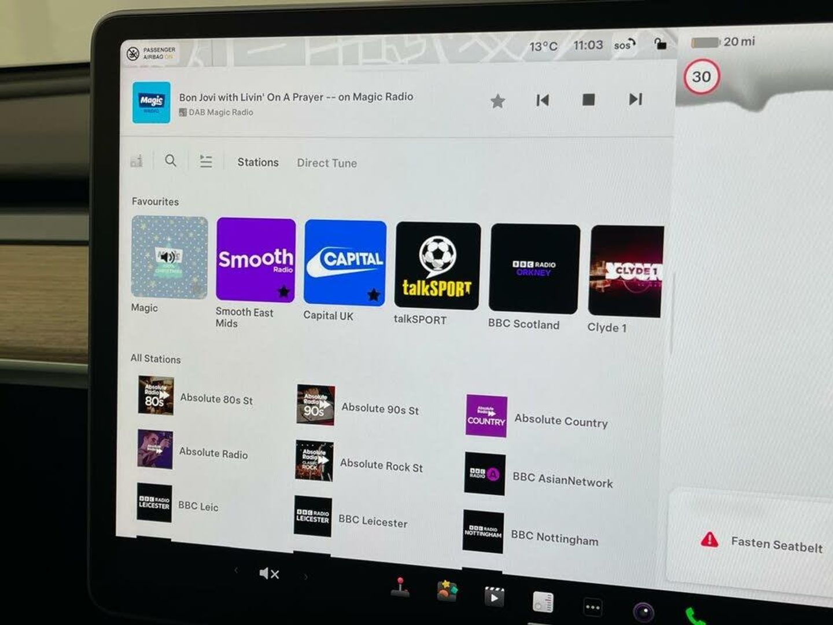Screen dimensions: 833x625
Task: Open the all-apps three dots launcher
Action: coord(592,608)
